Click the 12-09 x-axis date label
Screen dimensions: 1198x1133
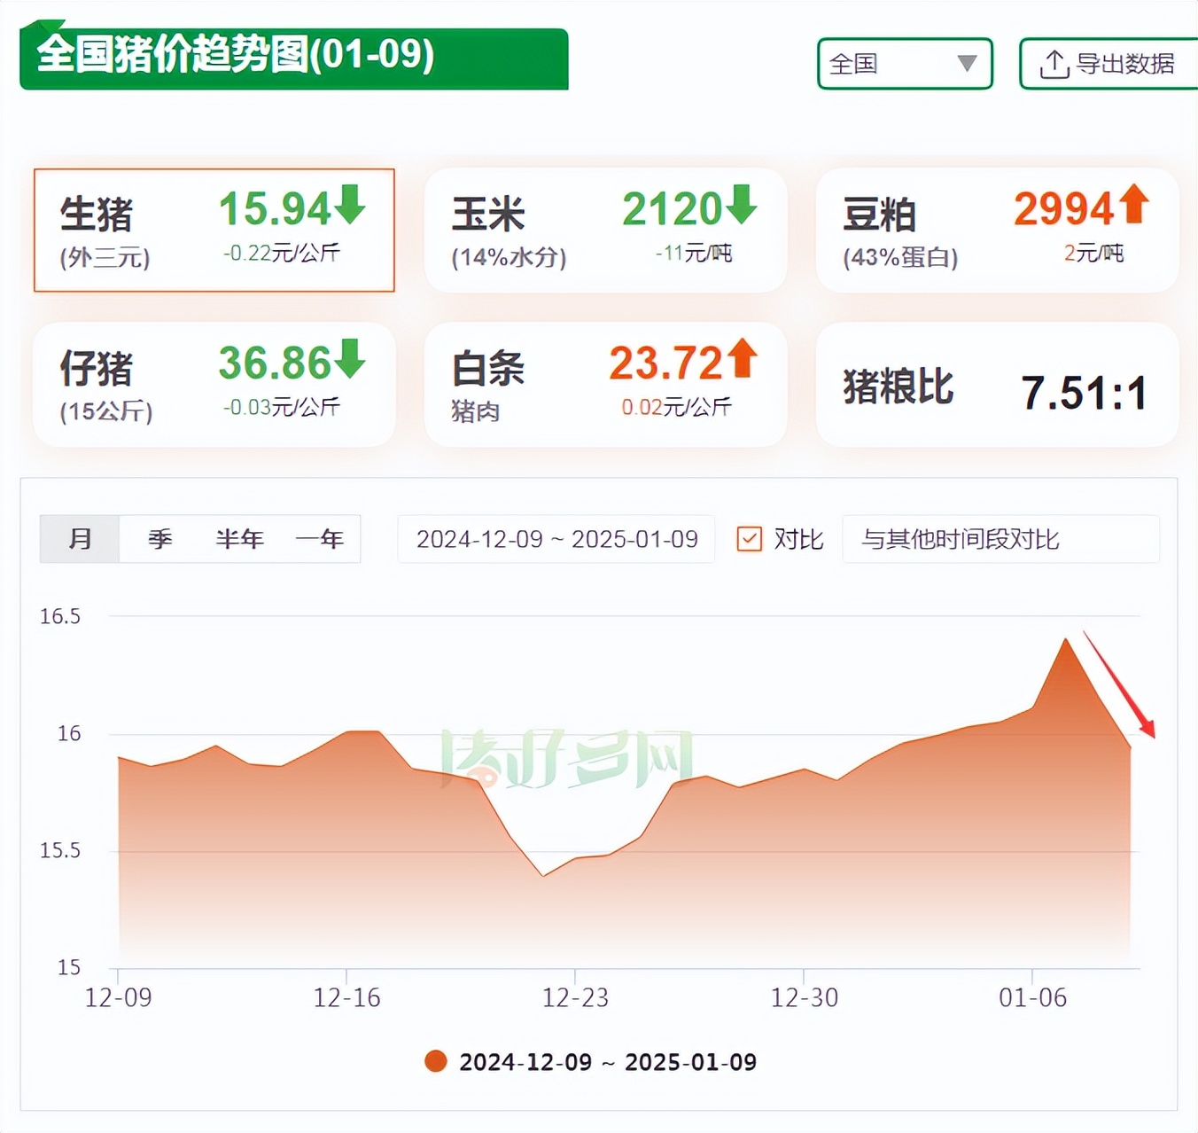[x=118, y=998]
